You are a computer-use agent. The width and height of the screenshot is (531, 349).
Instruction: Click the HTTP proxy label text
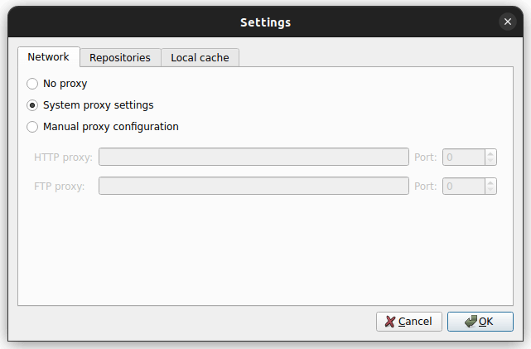[x=63, y=157]
